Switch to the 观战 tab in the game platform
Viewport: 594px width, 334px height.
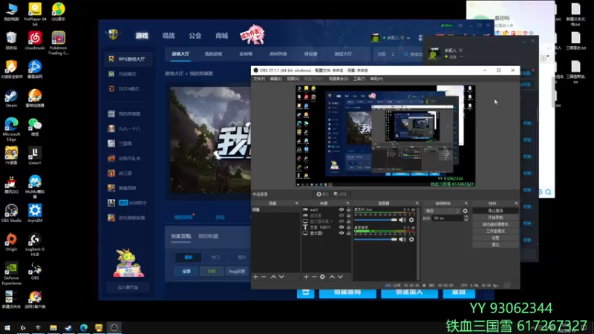pyautogui.click(x=169, y=36)
